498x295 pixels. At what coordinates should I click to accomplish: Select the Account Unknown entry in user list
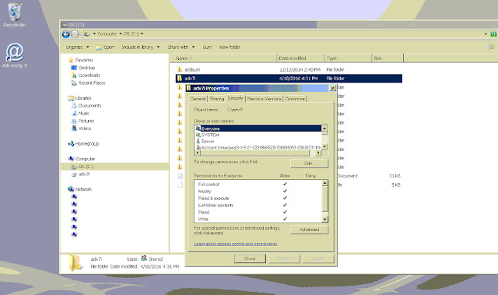(x=258, y=148)
